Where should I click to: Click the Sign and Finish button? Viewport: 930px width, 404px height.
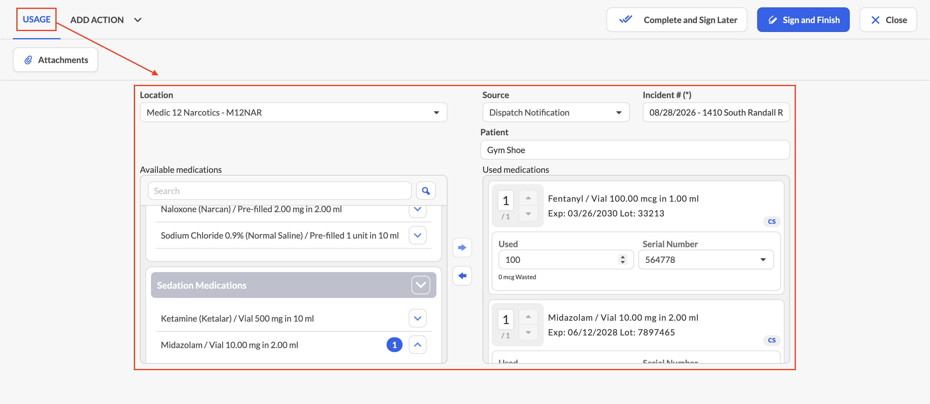[x=803, y=20]
